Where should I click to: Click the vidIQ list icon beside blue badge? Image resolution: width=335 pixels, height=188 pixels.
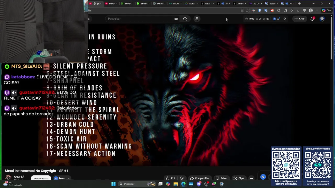tap(278, 19)
